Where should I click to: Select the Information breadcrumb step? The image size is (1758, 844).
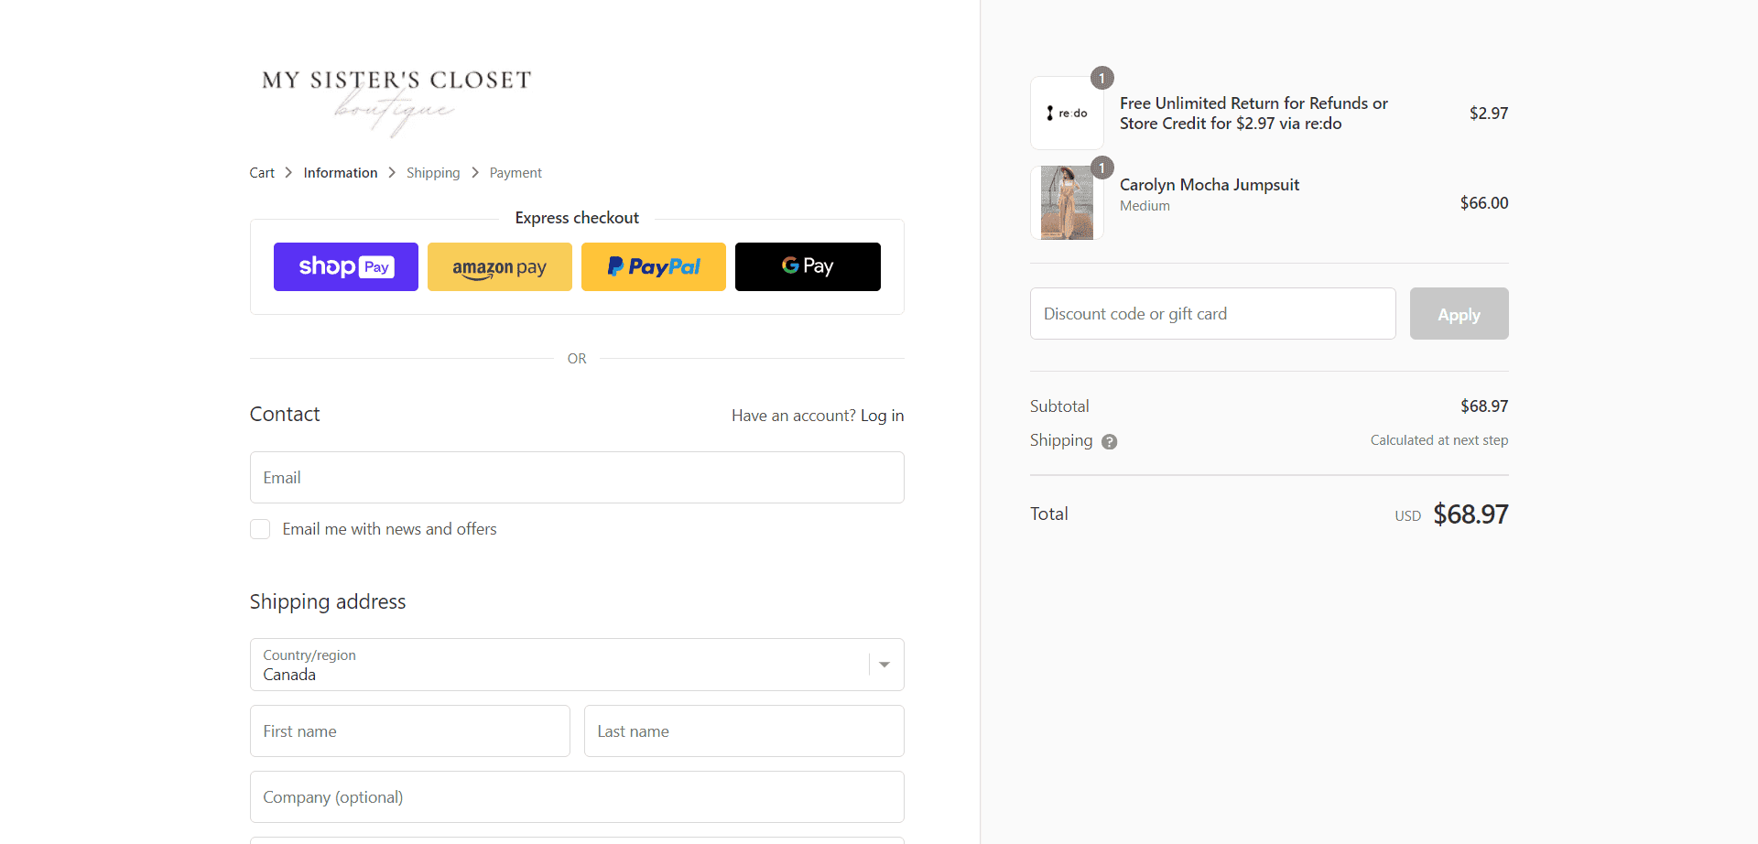(x=341, y=173)
